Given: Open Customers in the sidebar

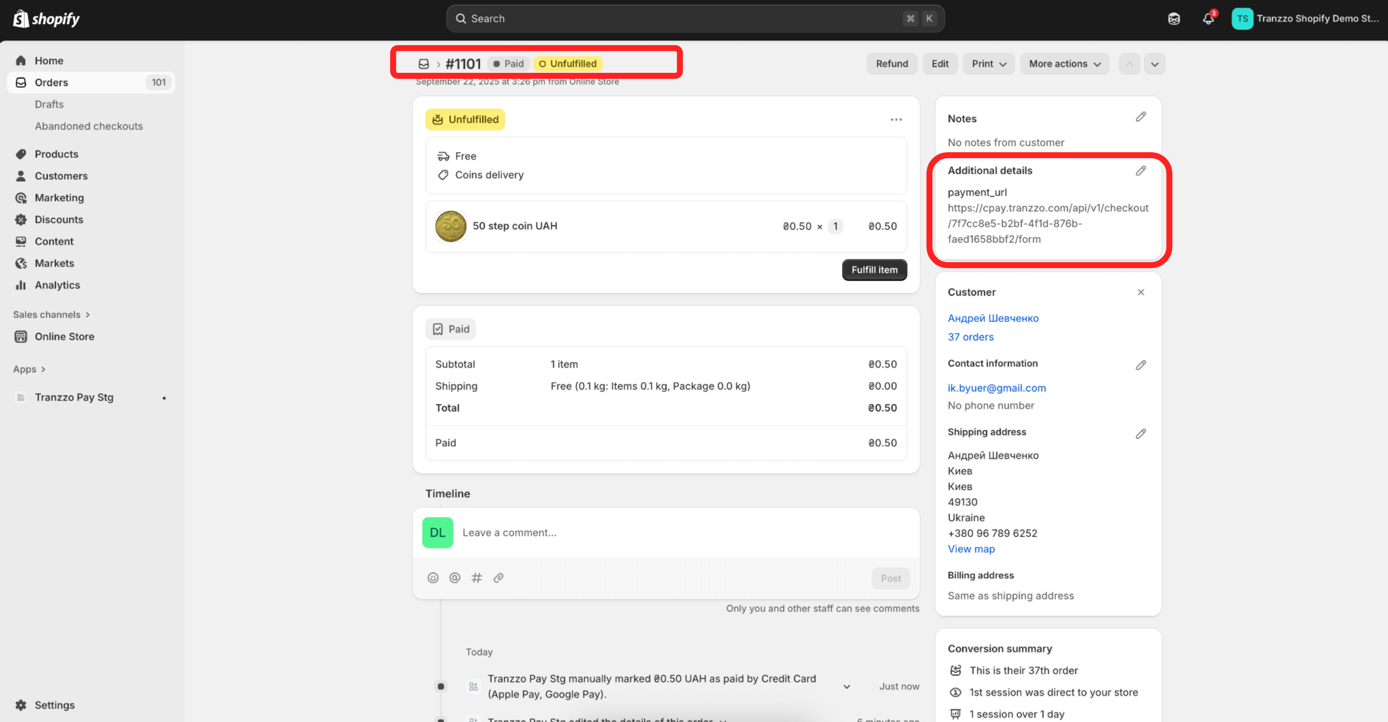Looking at the screenshot, I should (61, 176).
